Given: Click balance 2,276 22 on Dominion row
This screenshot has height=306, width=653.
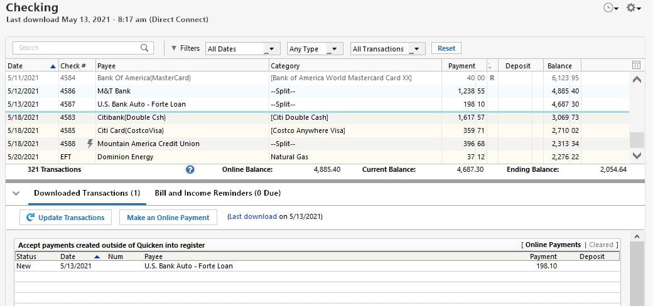Looking at the screenshot, I should [x=566, y=157].
